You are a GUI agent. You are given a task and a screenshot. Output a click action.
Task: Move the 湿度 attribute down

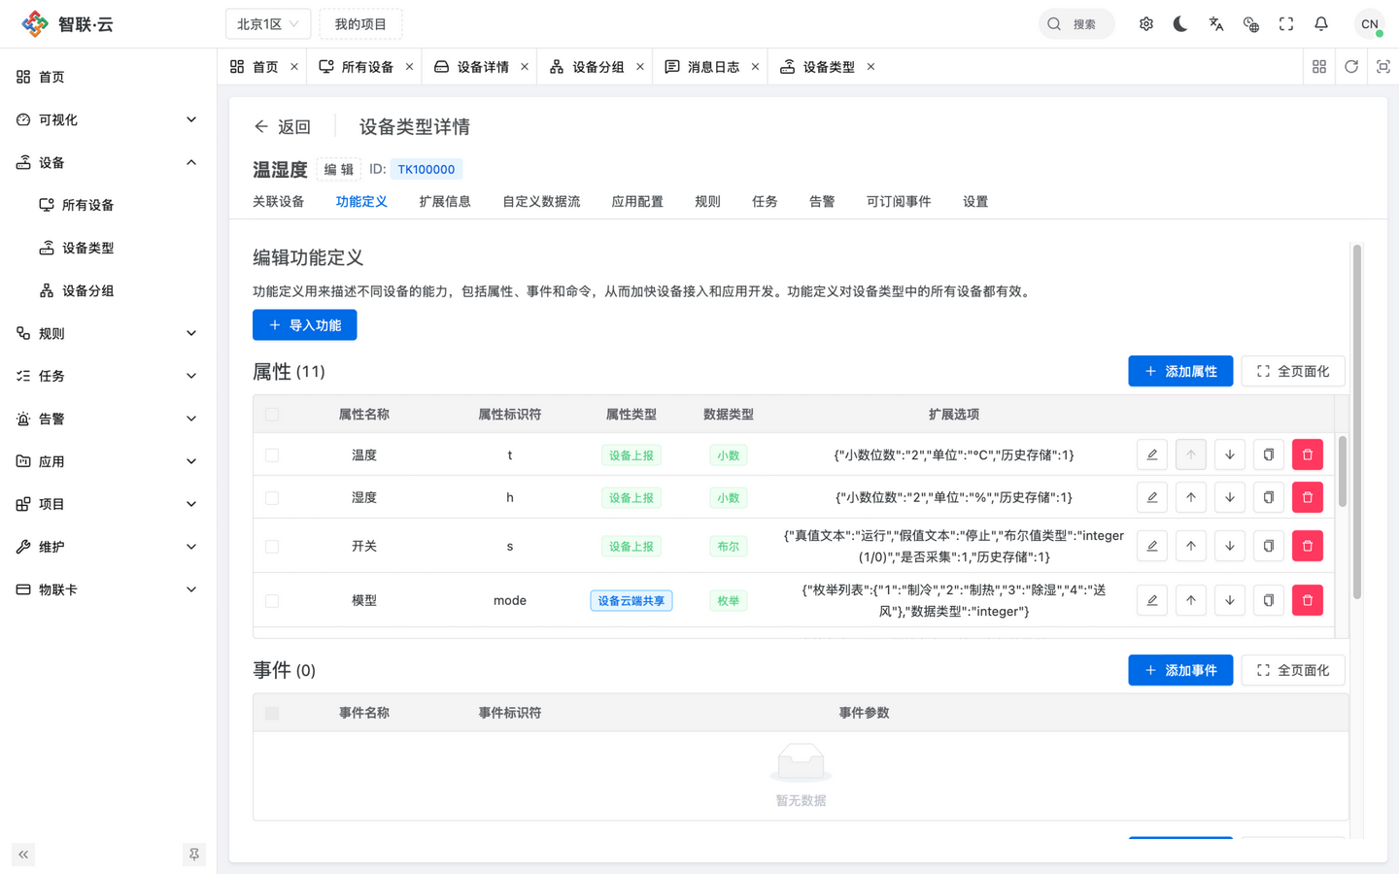1230,497
